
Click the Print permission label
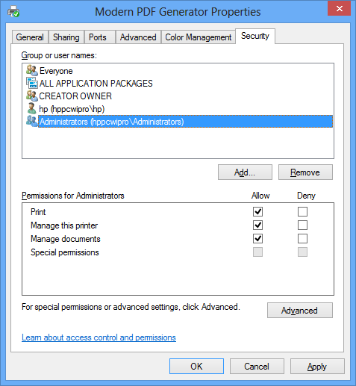pos(38,212)
